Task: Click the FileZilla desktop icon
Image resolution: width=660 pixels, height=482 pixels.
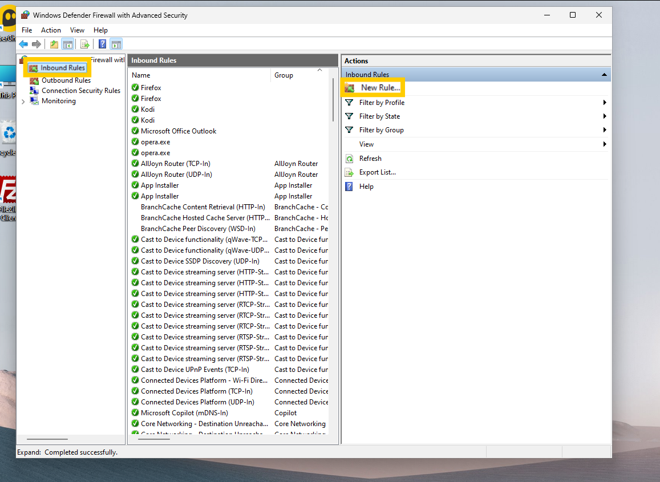Action: click(x=8, y=191)
